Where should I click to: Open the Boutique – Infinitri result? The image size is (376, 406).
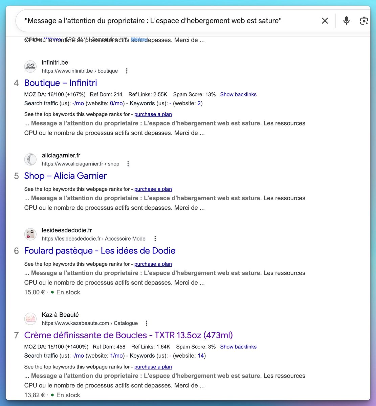pyautogui.click(x=61, y=83)
